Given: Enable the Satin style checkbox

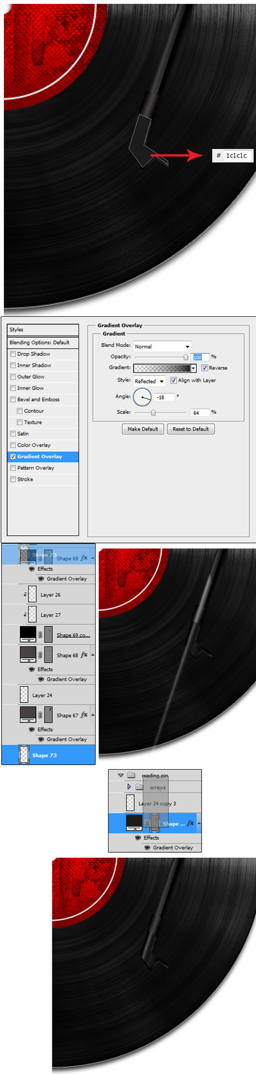Looking at the screenshot, I should [x=13, y=433].
